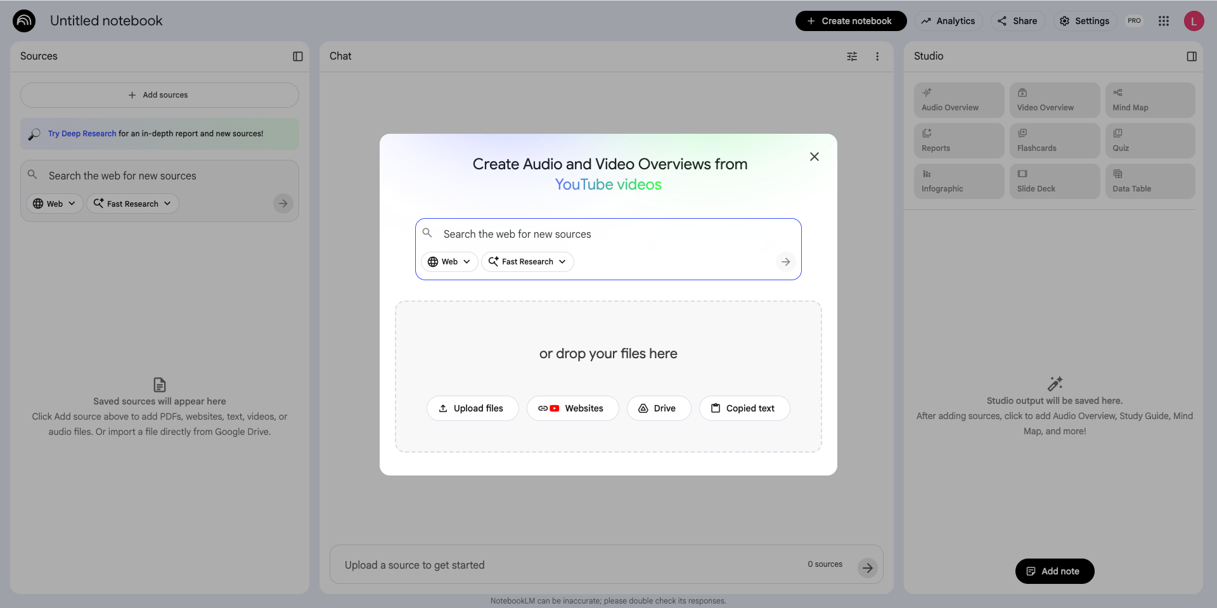Viewport: 1217px width, 608px height.
Task: Open the chat configuration sliders icon
Action: coord(852,56)
